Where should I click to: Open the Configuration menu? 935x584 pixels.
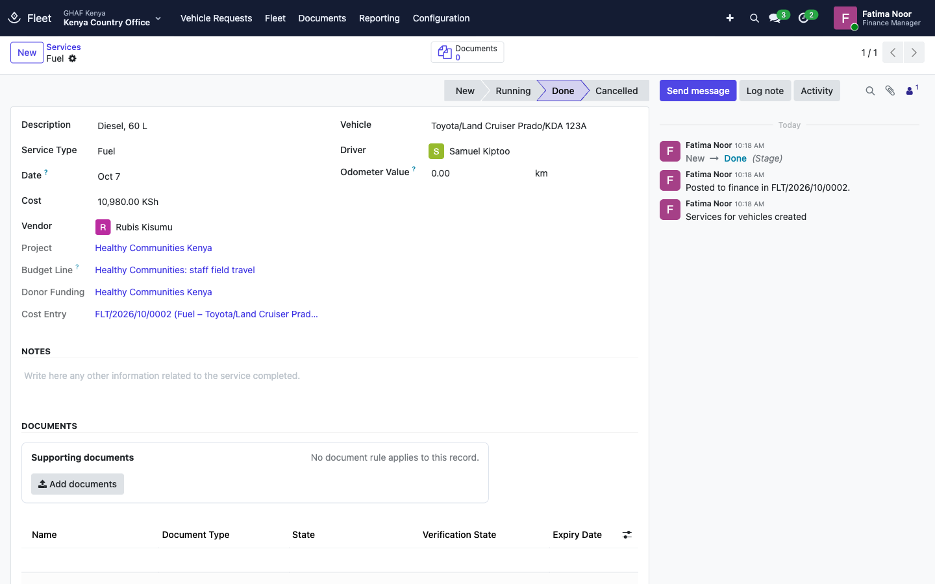pyautogui.click(x=442, y=18)
